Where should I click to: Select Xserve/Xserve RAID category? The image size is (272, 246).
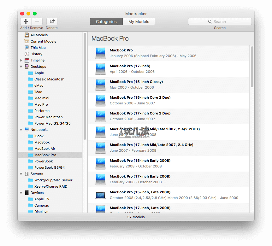(x=50, y=186)
